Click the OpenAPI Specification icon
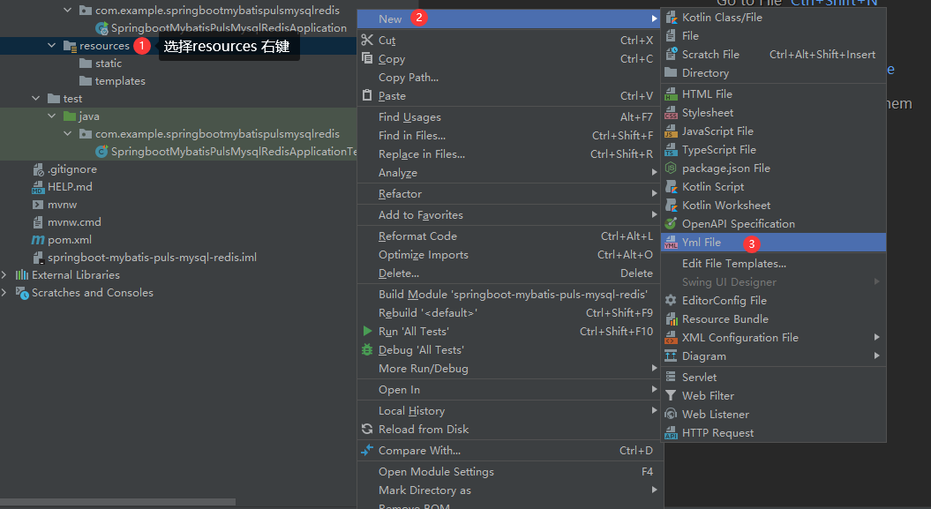931x509 pixels. tap(671, 223)
